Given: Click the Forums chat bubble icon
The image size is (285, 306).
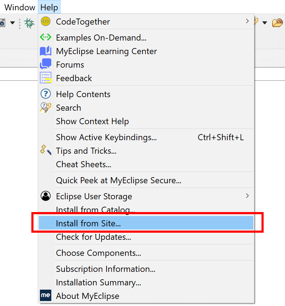Looking at the screenshot, I should [x=46, y=64].
